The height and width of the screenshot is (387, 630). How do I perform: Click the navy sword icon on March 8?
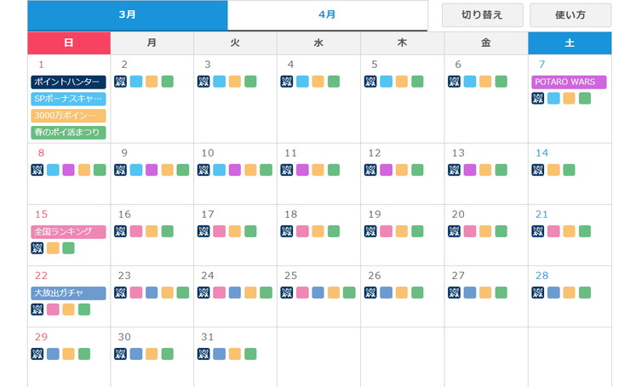[x=37, y=170]
